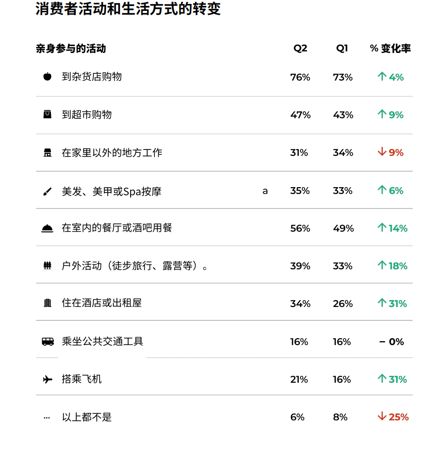Click the hotel building icon
Screen dimensions: 429x455
(48, 303)
